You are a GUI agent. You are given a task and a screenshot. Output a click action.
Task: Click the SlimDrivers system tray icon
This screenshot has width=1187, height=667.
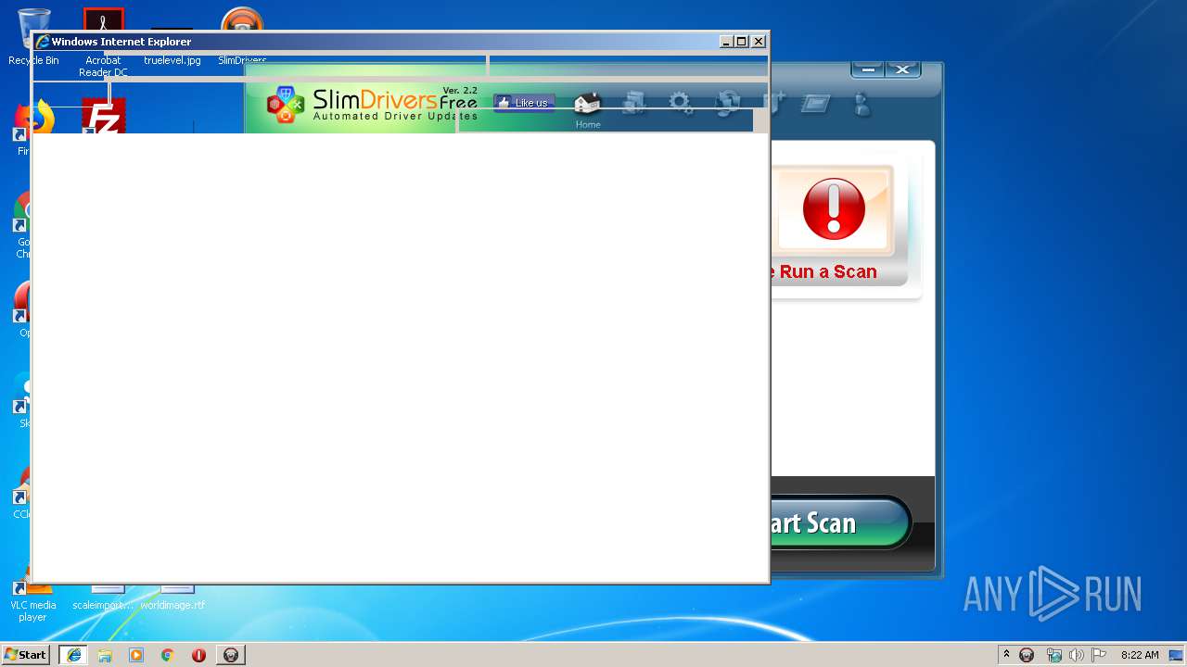(x=1027, y=655)
